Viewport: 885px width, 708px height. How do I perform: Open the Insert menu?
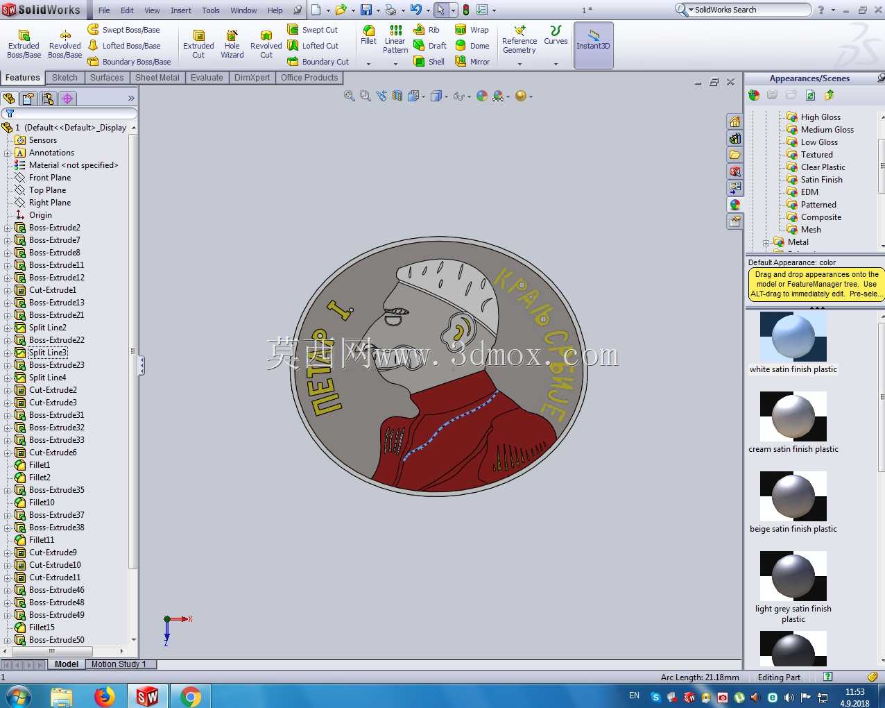[181, 10]
